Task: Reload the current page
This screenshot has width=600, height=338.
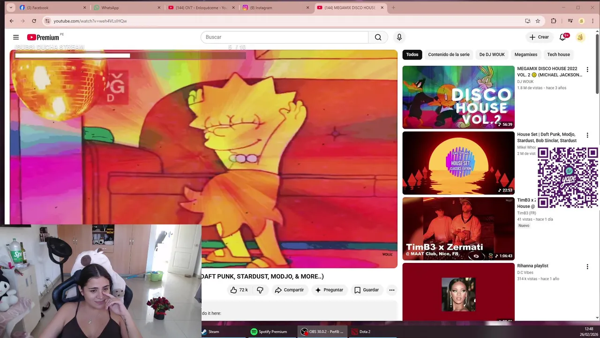Action: 34,21
